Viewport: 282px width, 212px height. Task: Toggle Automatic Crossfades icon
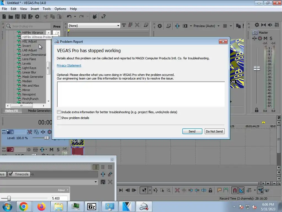(x=241, y=190)
